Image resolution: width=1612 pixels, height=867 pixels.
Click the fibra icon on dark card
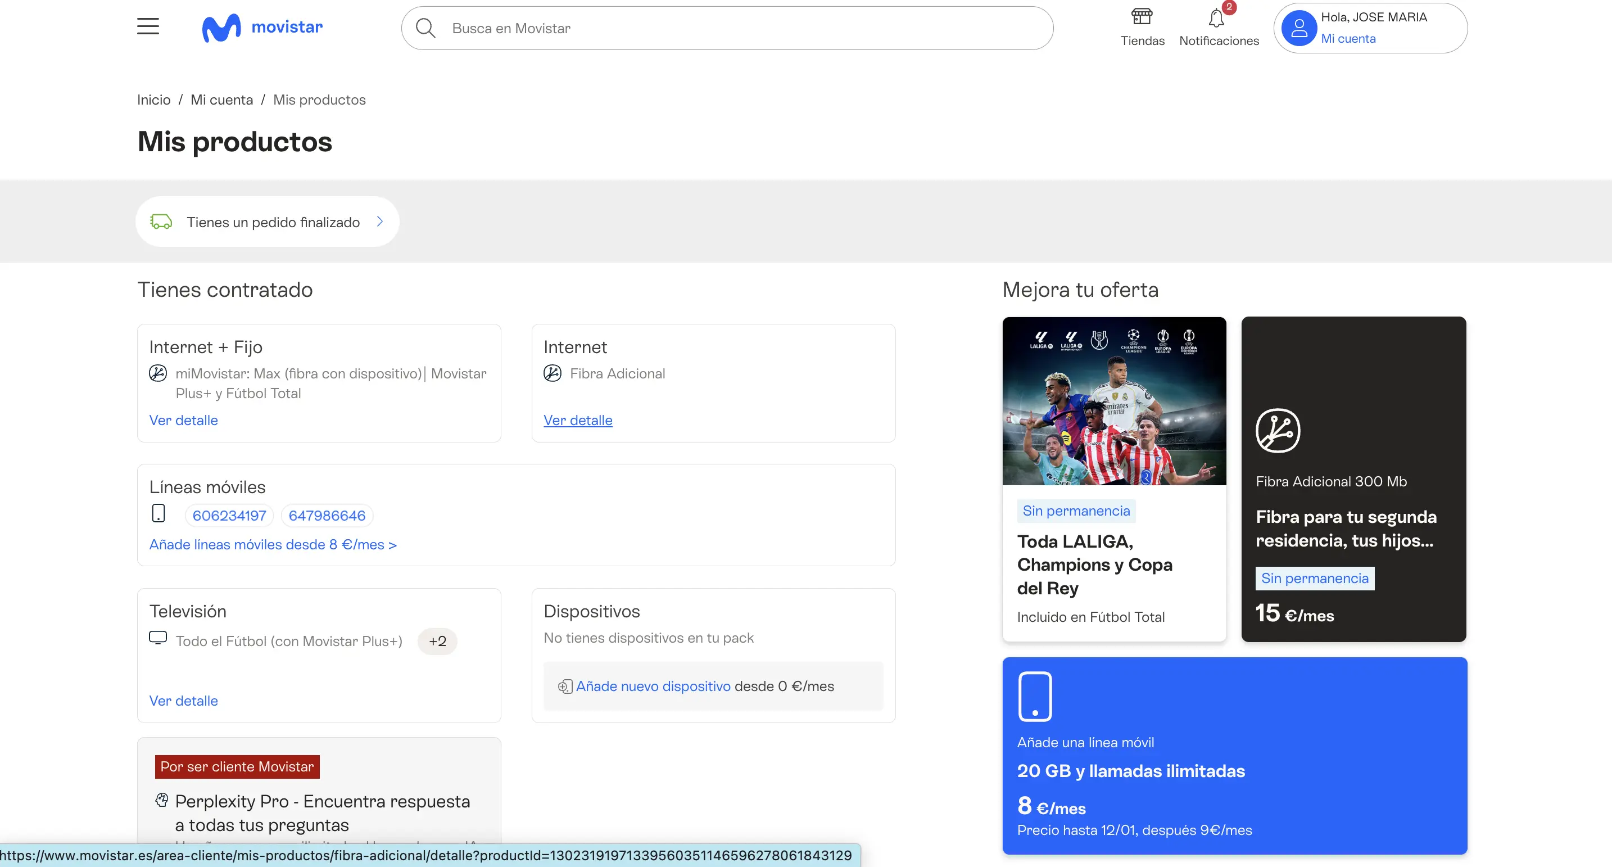[1278, 431]
